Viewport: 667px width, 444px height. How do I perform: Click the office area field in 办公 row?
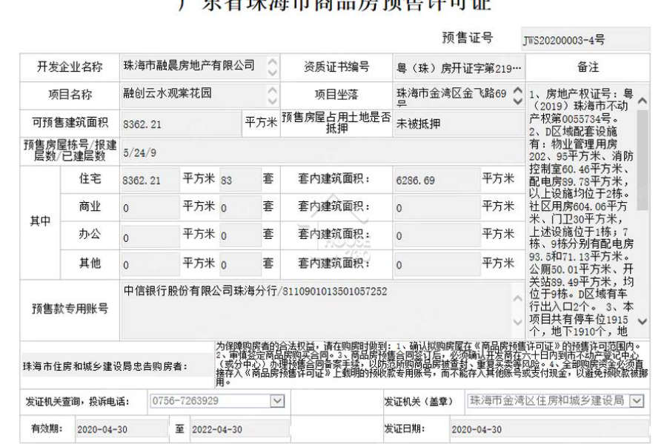(x=150, y=236)
